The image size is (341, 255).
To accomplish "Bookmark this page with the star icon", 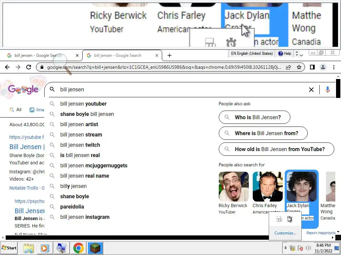I will 299,67.
